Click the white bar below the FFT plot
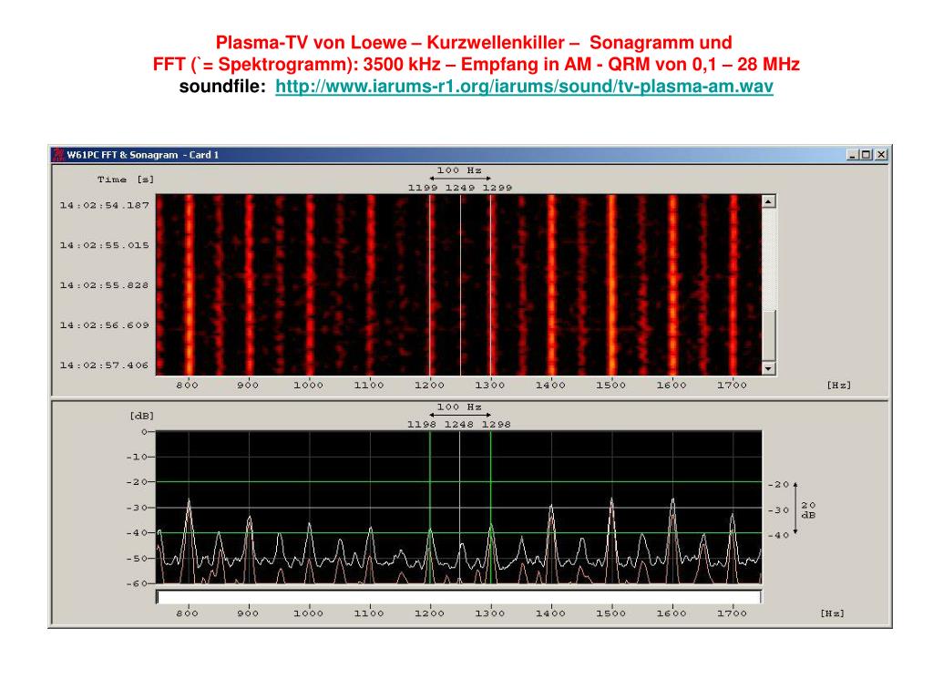Viewport: 933px width, 700px height. [x=459, y=597]
